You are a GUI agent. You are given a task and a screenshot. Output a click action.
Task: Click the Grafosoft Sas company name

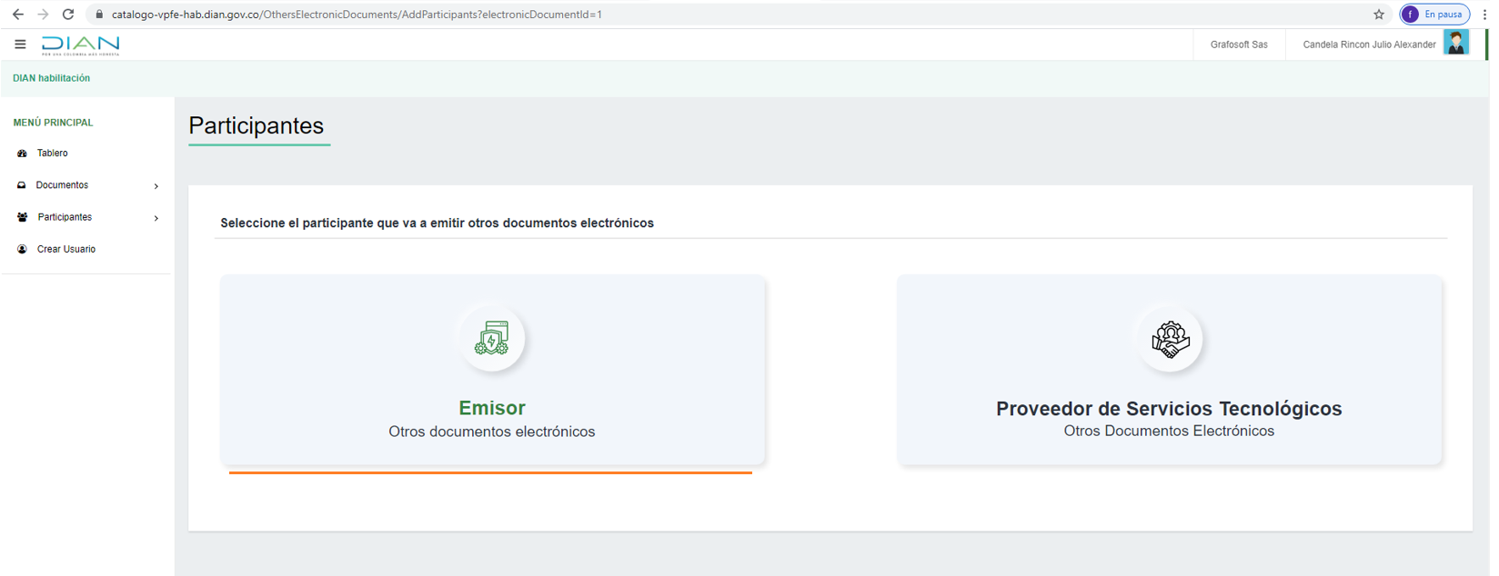1238,45
